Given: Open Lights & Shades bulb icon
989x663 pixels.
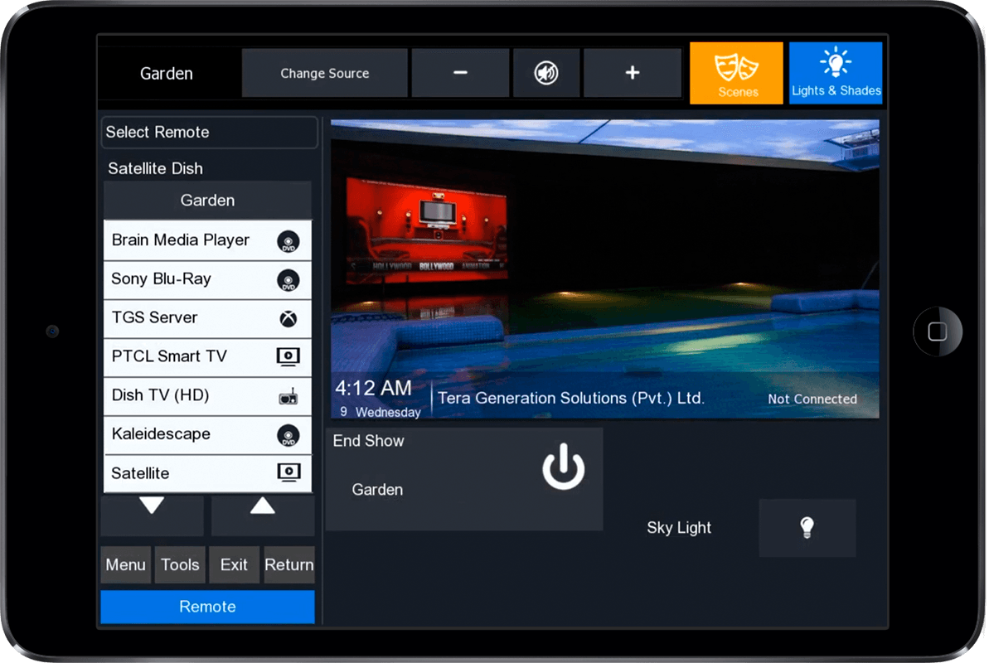Looking at the screenshot, I should [835, 63].
